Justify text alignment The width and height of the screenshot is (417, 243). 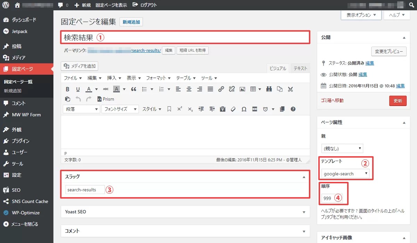[x=210, y=89]
